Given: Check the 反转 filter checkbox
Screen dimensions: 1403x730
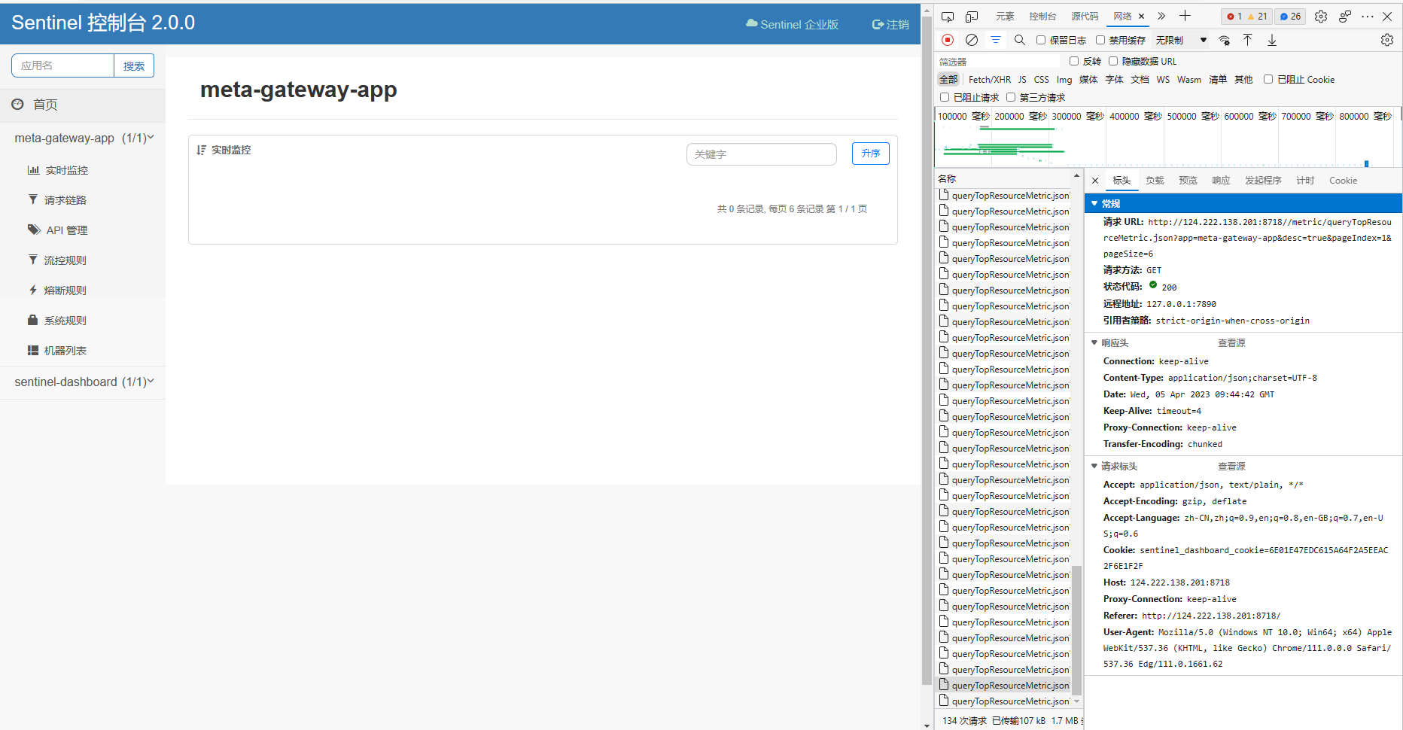Looking at the screenshot, I should coord(1074,61).
